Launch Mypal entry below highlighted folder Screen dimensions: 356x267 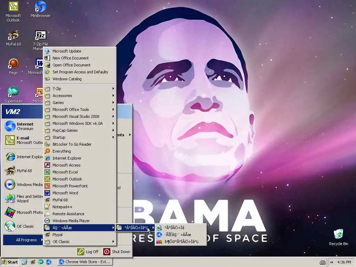tap(80, 235)
